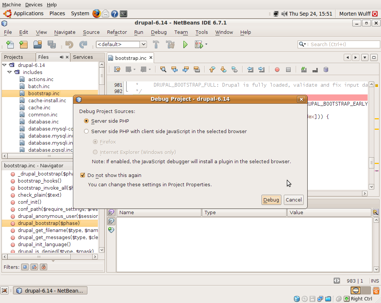Select conf_init() in the Navigator list
381x303 pixels.
29,202
